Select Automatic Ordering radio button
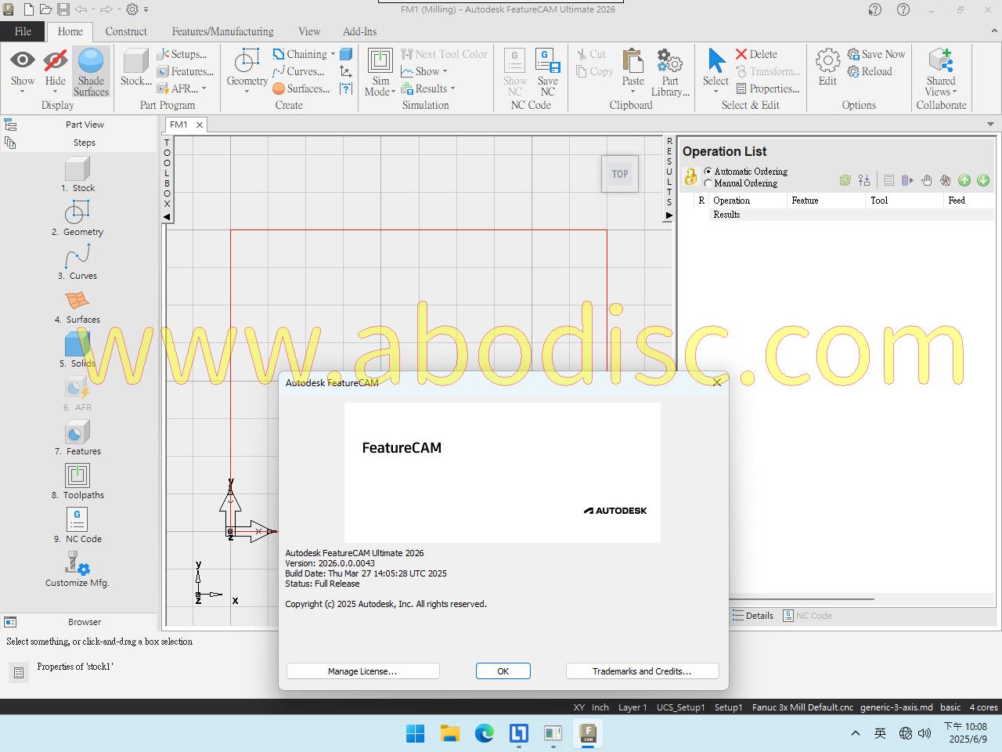1002x752 pixels. pos(708,172)
